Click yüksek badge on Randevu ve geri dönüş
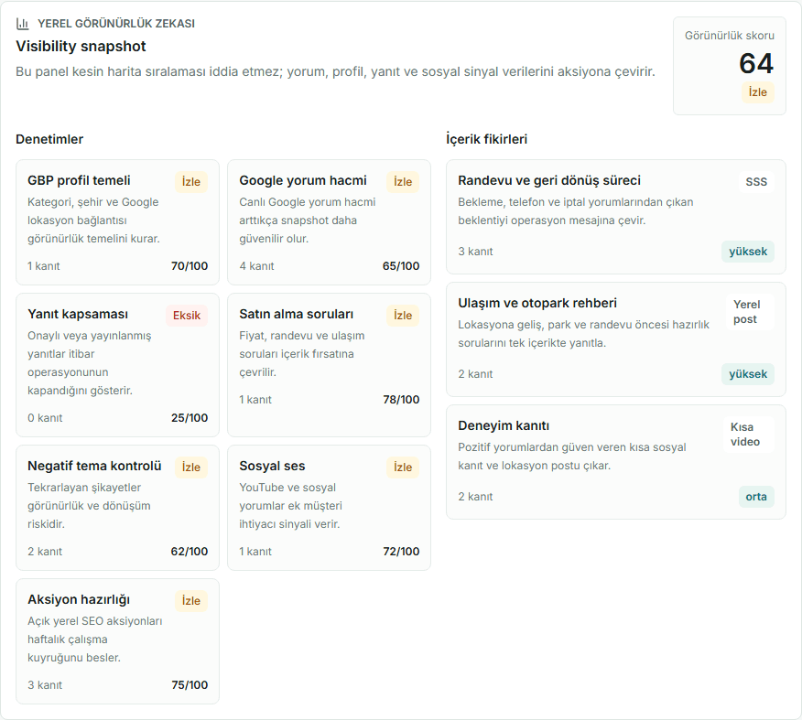This screenshot has height=720, width=802. pos(748,252)
